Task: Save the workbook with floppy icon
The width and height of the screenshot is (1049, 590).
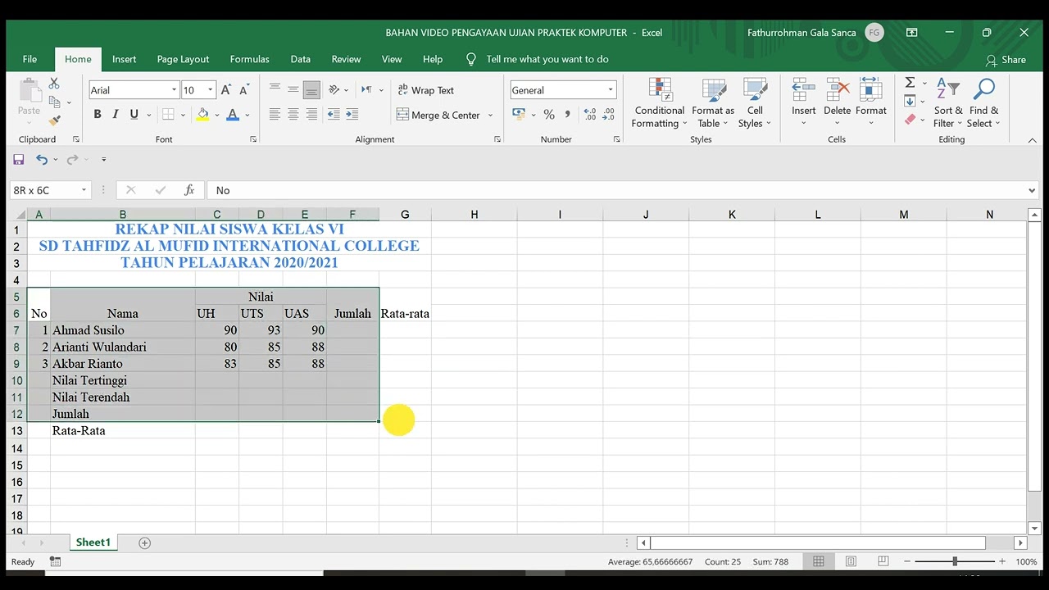Action: pyautogui.click(x=18, y=159)
